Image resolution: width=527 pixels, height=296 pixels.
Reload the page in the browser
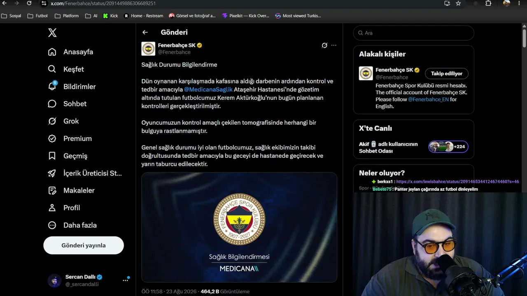tap(29, 3)
